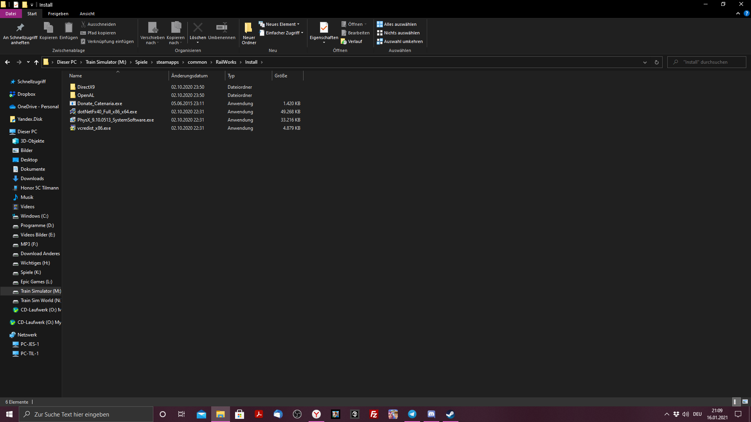Switch to details view in status bar
The image size is (751, 422).
coord(735,402)
